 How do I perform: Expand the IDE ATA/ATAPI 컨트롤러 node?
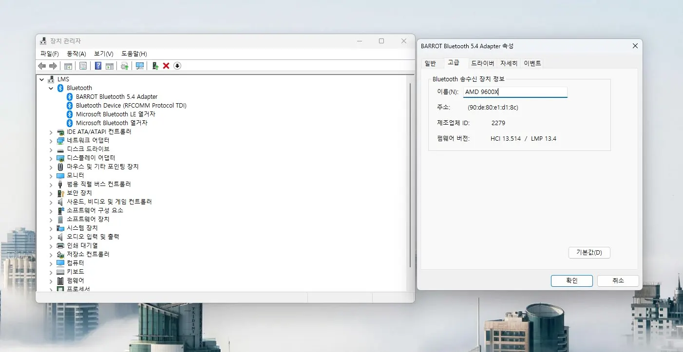[x=51, y=131]
